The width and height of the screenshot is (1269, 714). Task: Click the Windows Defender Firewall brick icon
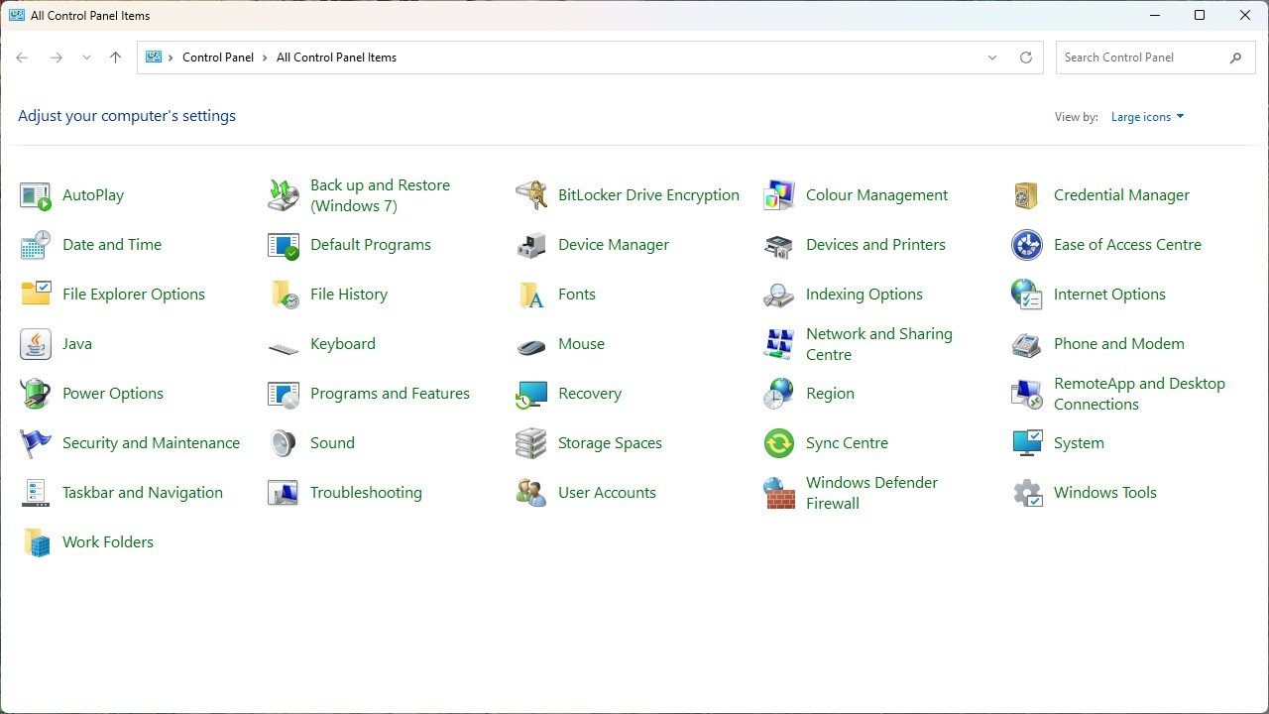coord(779,493)
